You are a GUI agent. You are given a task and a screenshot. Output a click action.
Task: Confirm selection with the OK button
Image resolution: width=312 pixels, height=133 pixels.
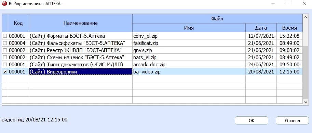click(252, 120)
